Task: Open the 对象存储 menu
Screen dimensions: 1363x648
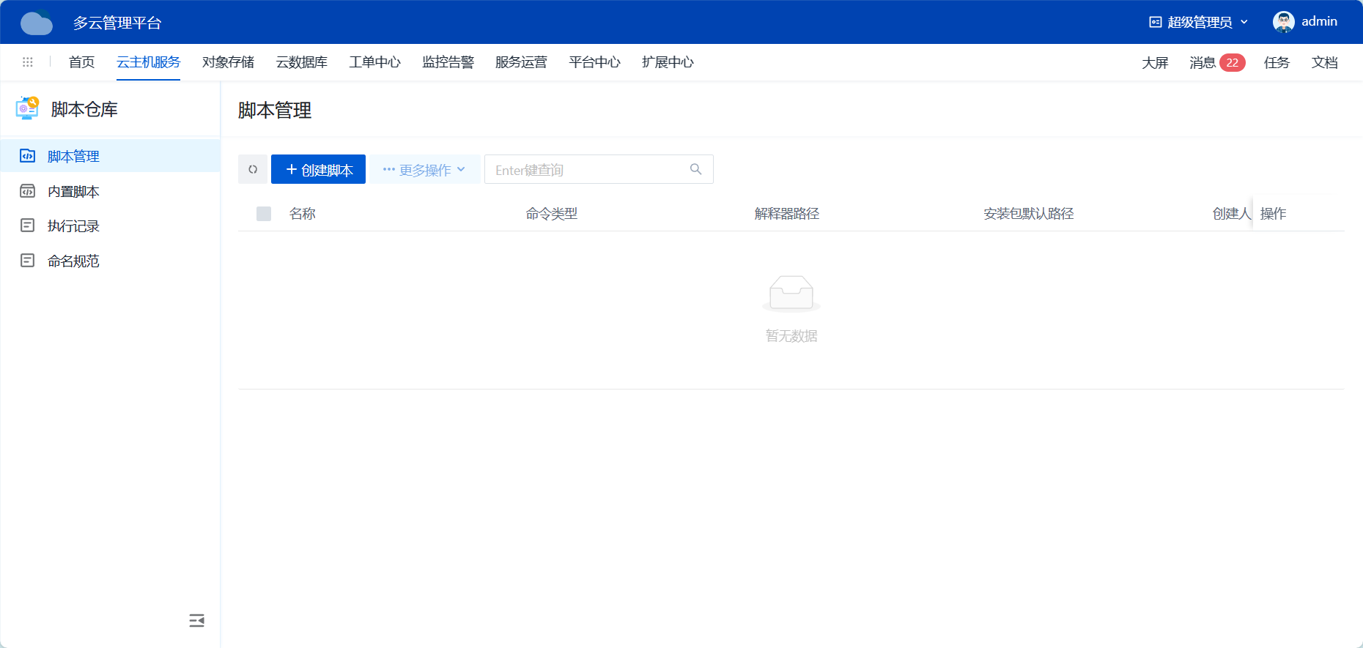Action: pyautogui.click(x=228, y=62)
